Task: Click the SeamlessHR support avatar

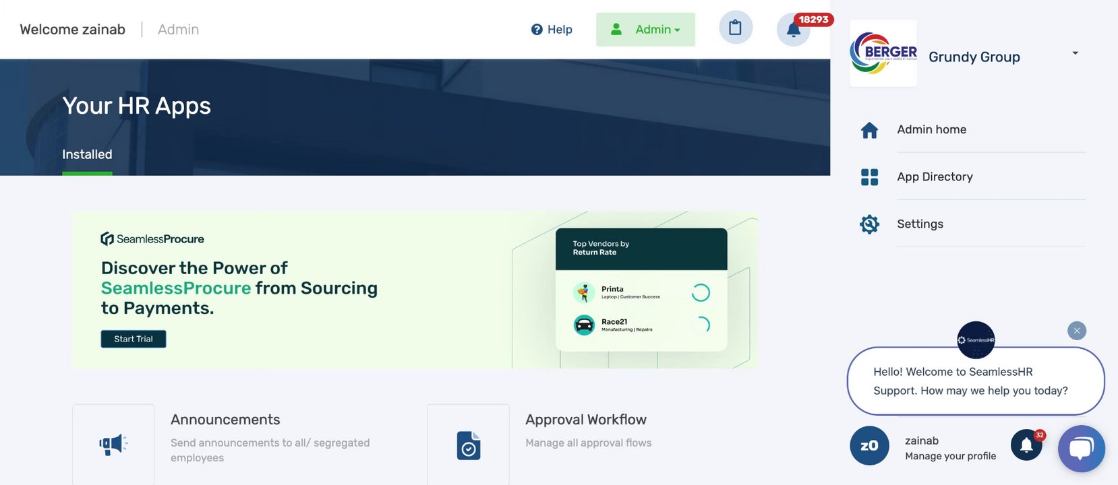Action: tap(976, 340)
